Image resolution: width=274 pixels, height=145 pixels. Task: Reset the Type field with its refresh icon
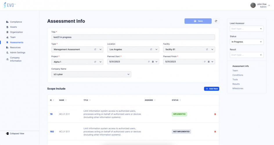click(x=95, y=49)
